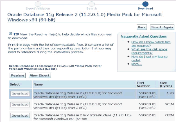Viewport: 176px width, 122px height.
Task: Click the TIP checkmark icon
Action: pos(10,33)
